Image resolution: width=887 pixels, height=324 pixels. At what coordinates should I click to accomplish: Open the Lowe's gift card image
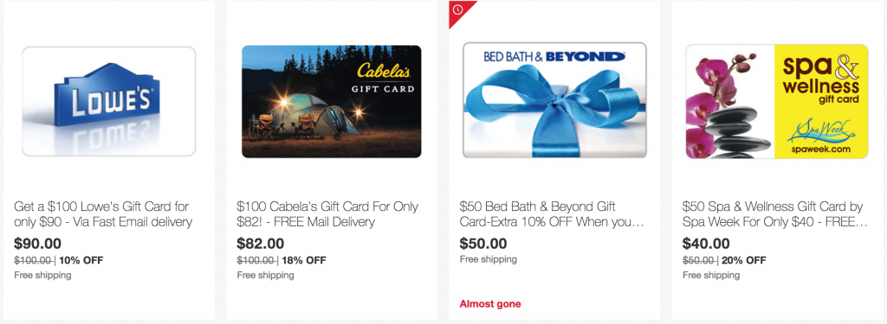point(108,101)
